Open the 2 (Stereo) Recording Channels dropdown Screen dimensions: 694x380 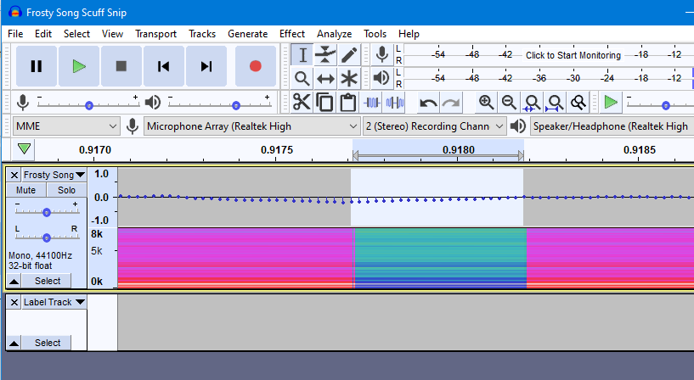[x=434, y=126]
